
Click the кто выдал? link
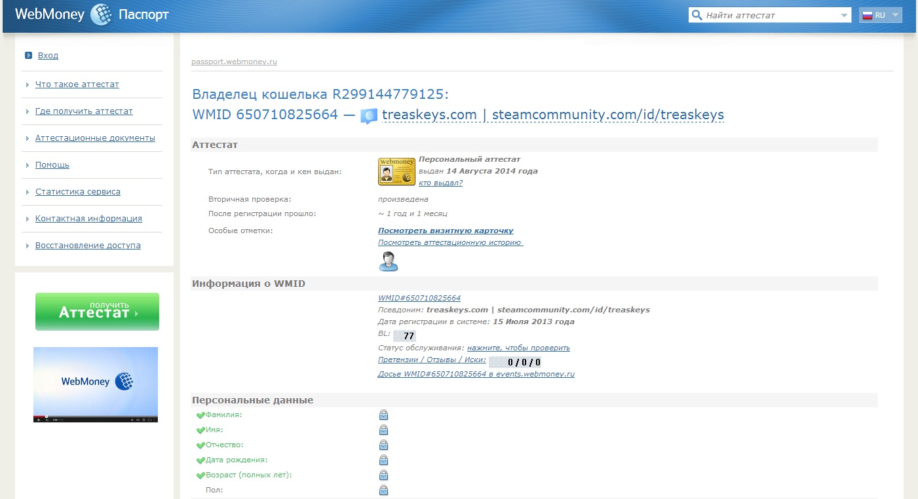tap(440, 183)
